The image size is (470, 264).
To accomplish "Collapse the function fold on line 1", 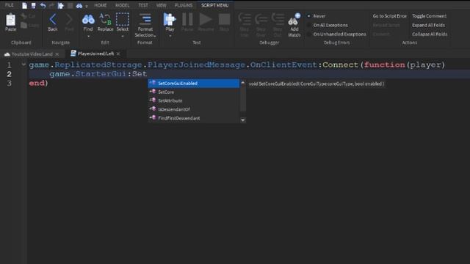I will tap(23, 65).
